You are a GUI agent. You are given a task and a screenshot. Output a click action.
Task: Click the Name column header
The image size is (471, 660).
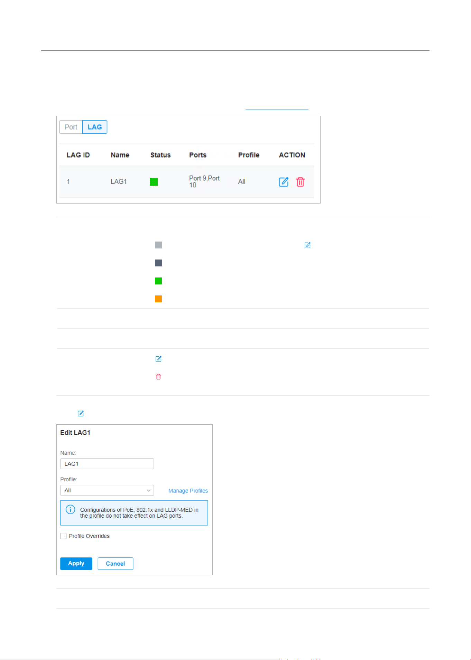(120, 155)
